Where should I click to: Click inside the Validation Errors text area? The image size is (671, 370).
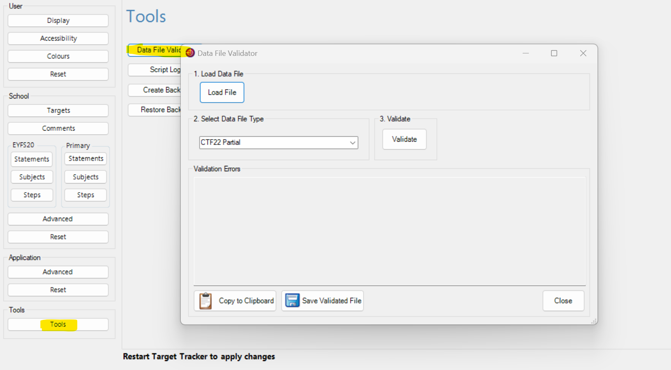point(389,231)
